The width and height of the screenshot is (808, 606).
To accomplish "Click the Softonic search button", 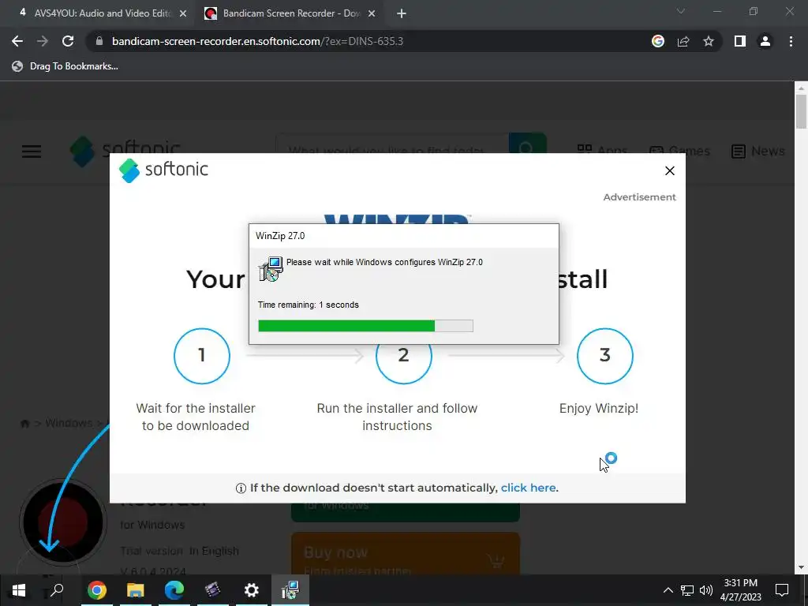I will [x=527, y=144].
